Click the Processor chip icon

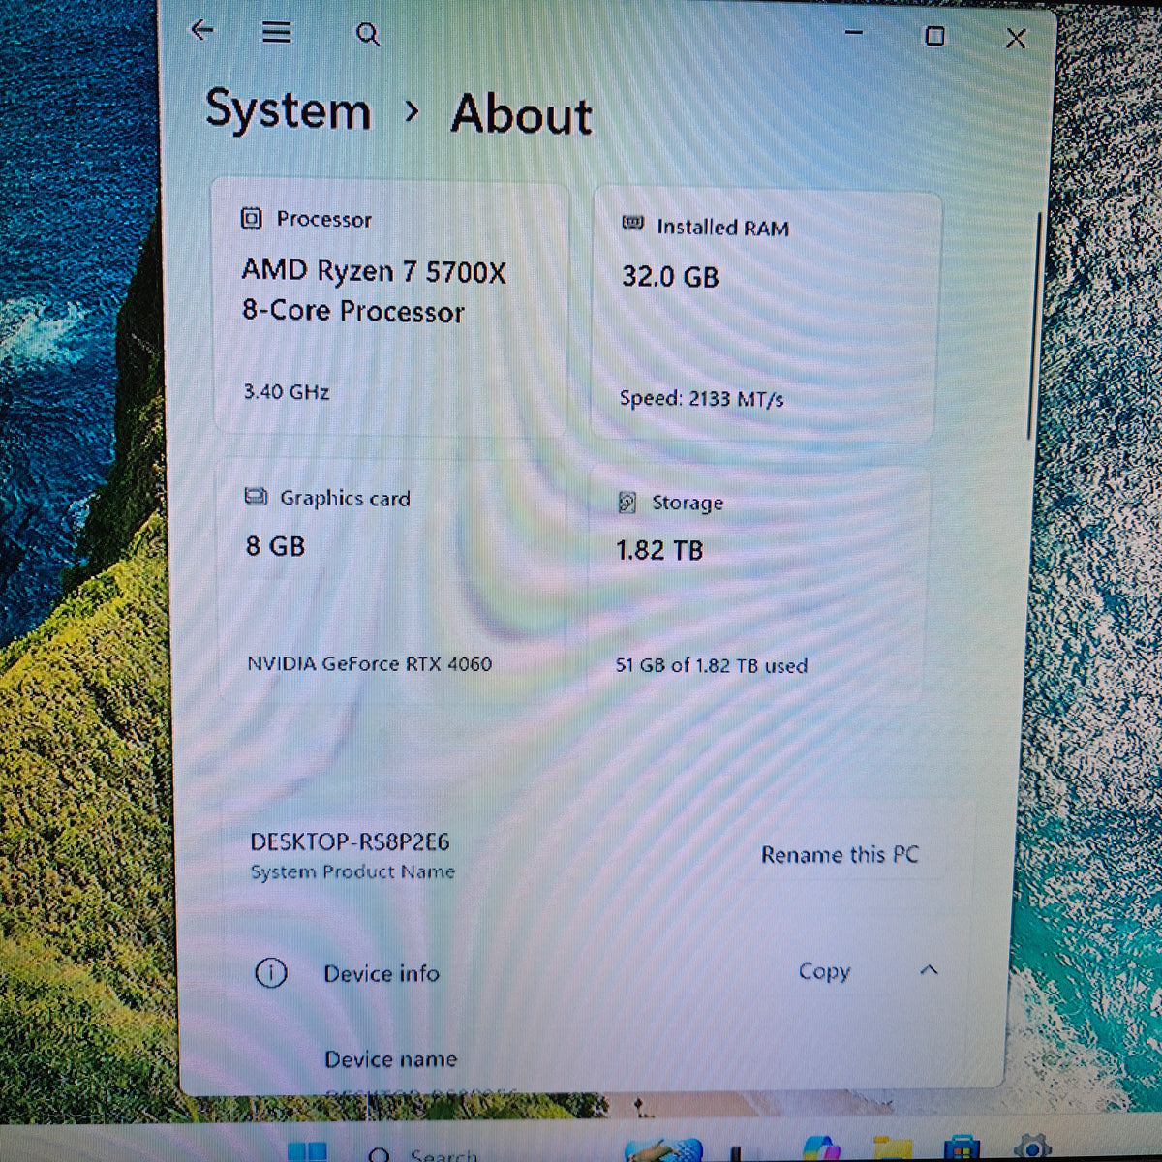(251, 218)
